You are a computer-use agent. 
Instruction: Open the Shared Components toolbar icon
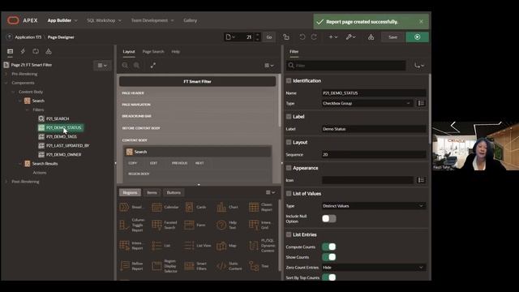pyautogui.click(x=371, y=37)
